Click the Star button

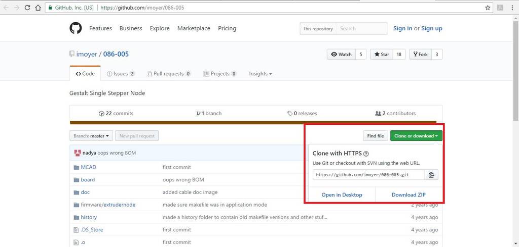point(382,55)
